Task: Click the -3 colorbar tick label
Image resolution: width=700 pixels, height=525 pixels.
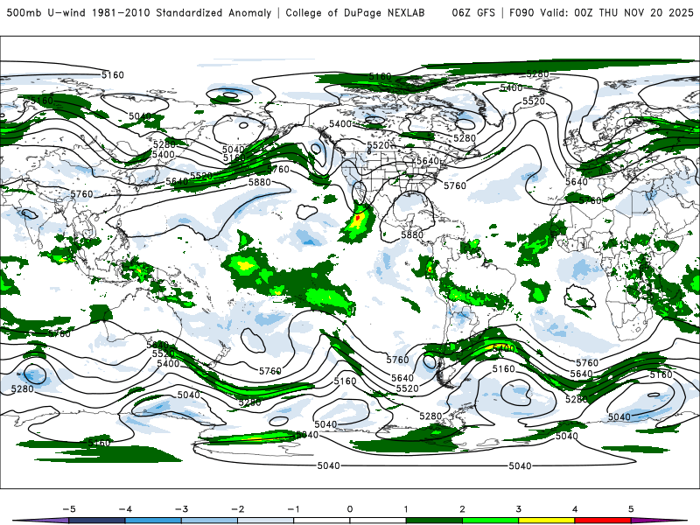Action: click(181, 509)
